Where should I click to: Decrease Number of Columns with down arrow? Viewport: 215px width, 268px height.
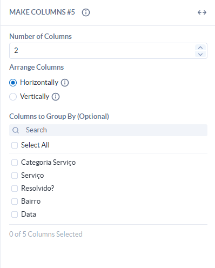coord(200,54)
